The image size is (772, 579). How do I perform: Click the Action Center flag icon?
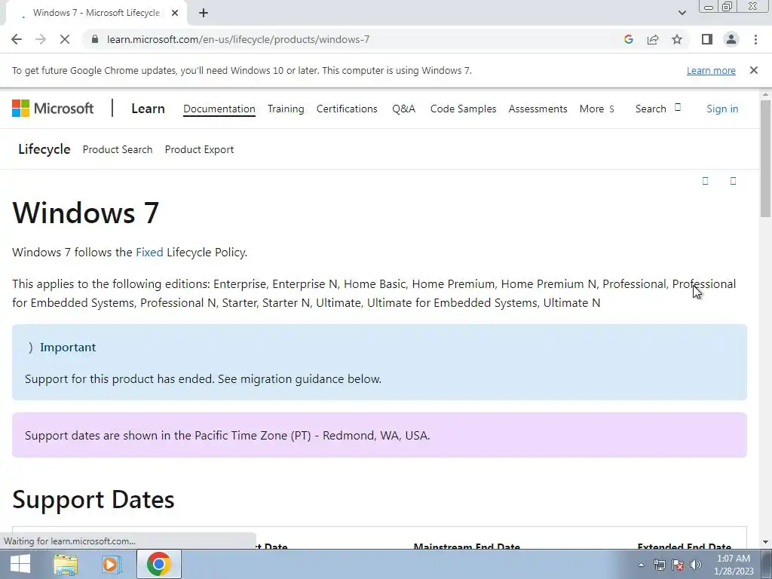coord(678,565)
